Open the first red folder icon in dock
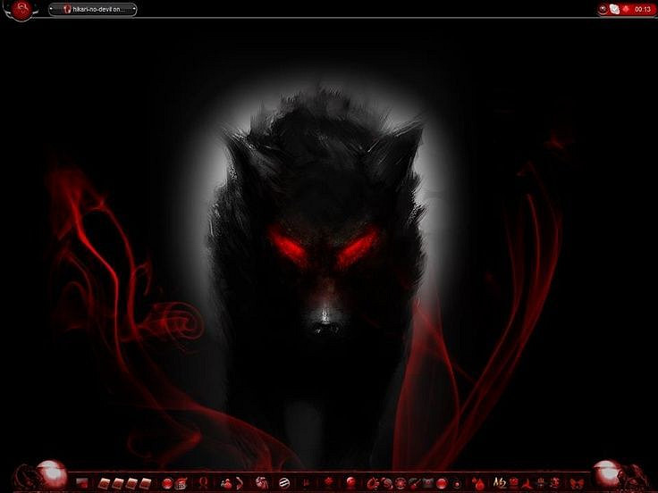Screen dimensions: 658x493 point(104,483)
